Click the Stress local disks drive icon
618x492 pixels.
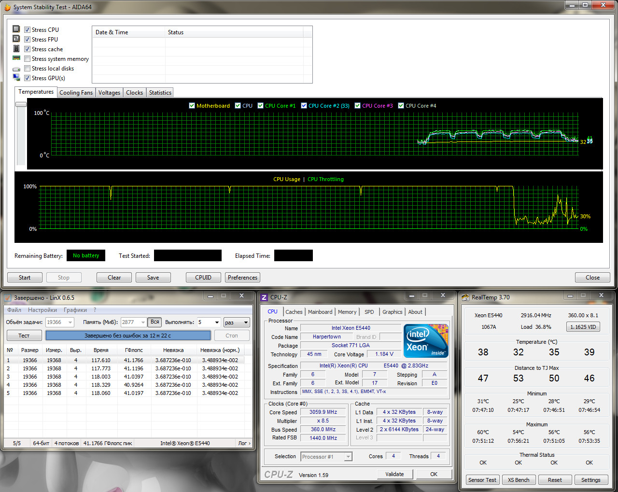[16, 69]
